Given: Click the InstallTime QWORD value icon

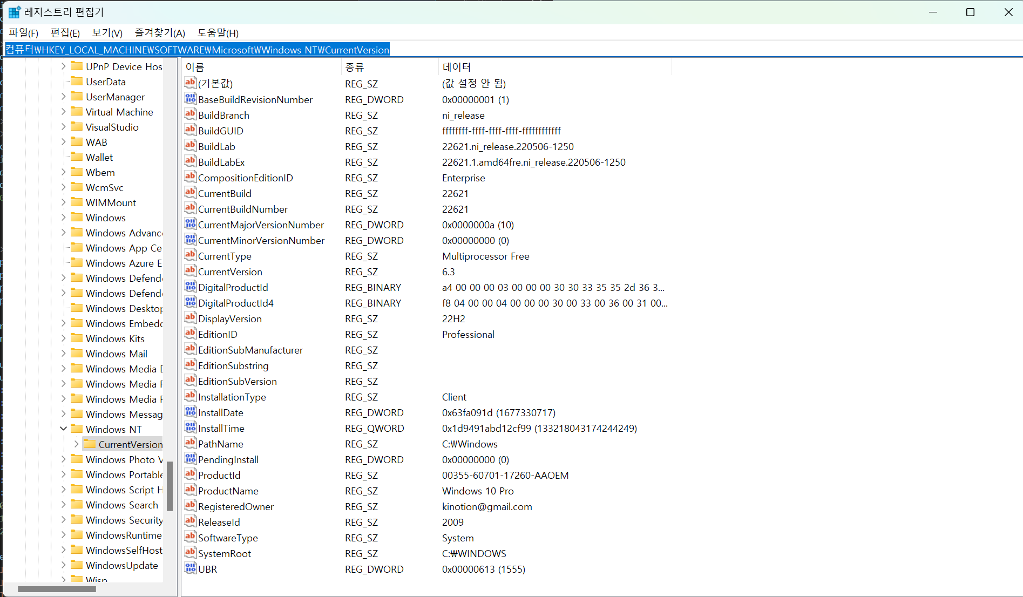Looking at the screenshot, I should (x=190, y=428).
